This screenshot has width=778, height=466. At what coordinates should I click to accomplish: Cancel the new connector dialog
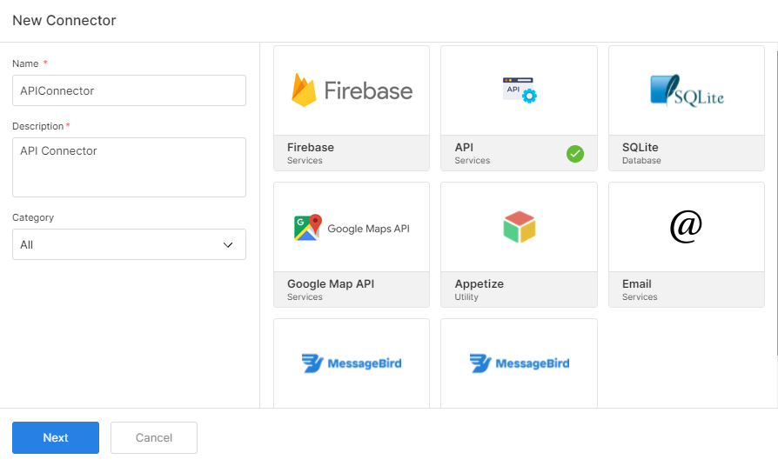[x=154, y=437]
